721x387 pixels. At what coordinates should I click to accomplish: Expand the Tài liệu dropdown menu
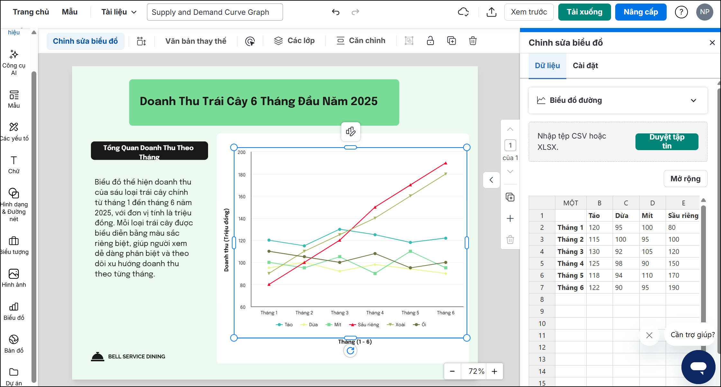[x=119, y=12]
